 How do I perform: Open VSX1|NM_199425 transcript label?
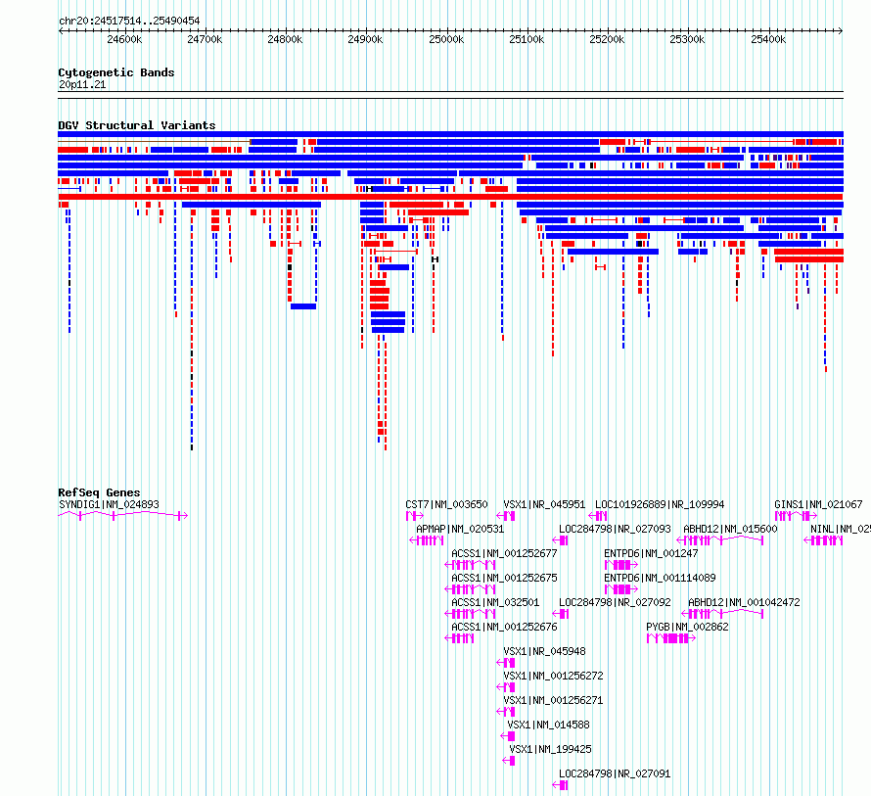550,749
